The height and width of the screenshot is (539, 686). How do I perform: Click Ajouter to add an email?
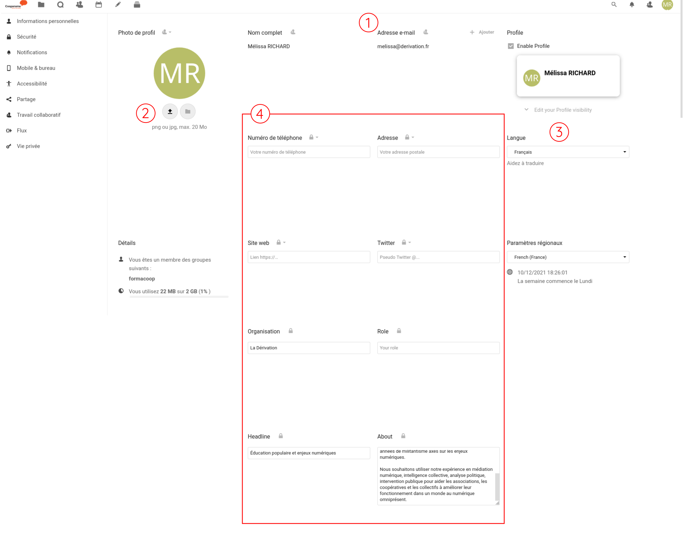point(482,32)
